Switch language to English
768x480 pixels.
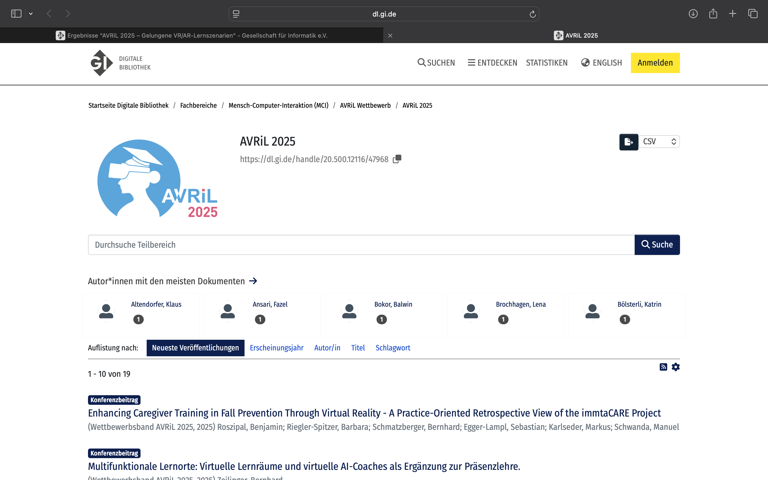(x=601, y=63)
